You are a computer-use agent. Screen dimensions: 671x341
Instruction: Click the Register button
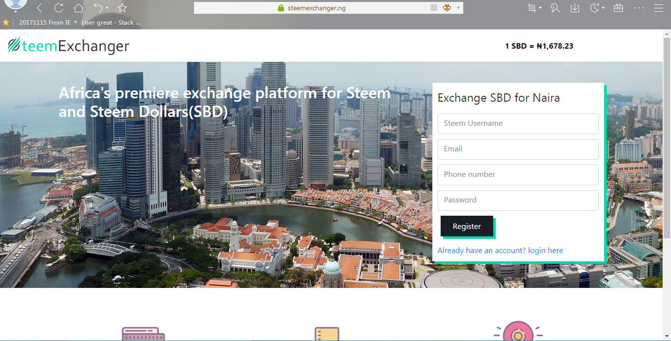(x=467, y=226)
